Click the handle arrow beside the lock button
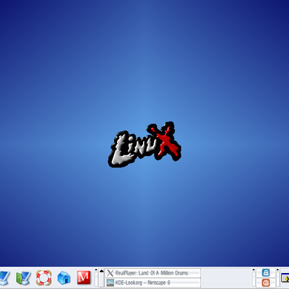Screen dimensions: 289x289 click(254, 270)
